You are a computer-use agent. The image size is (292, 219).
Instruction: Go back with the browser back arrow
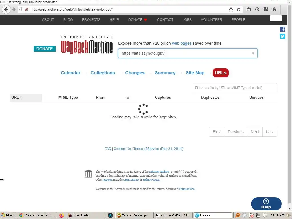[x=6, y=9]
